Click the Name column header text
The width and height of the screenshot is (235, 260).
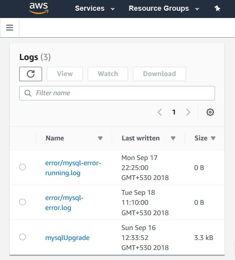click(55, 138)
